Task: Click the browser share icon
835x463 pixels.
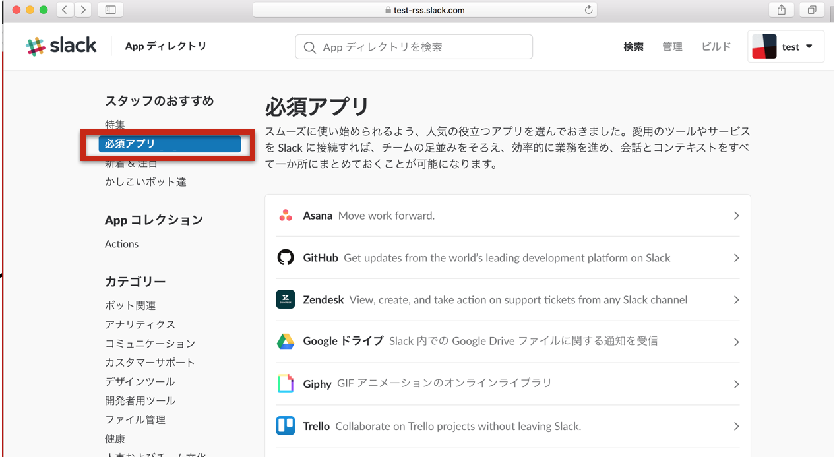Action: pos(781,10)
